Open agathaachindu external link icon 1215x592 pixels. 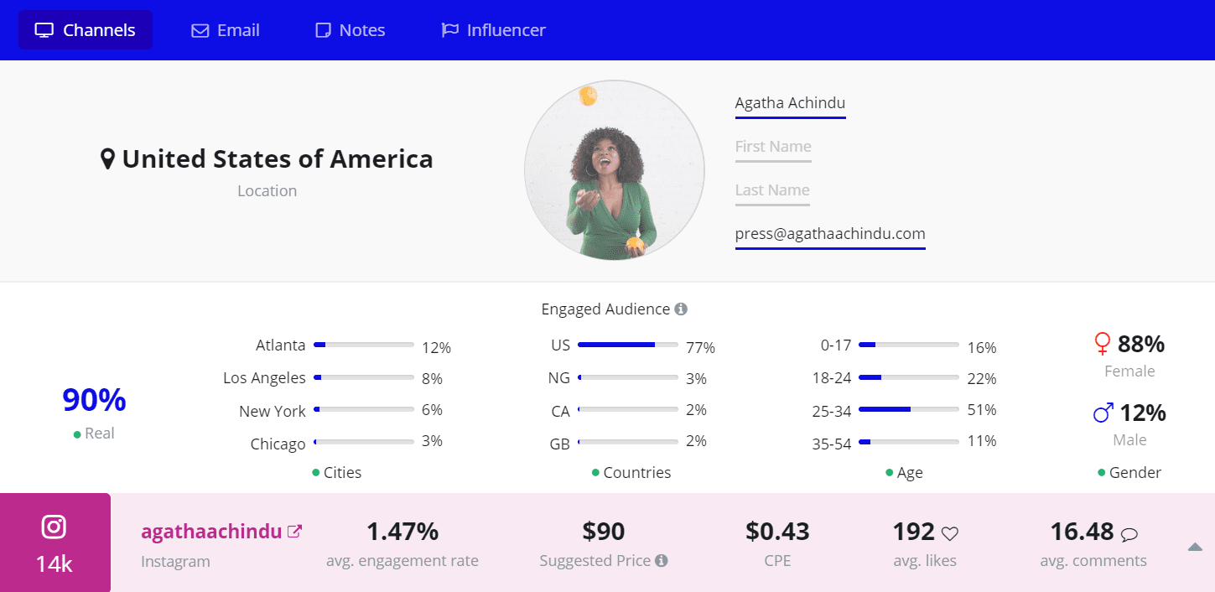click(294, 532)
